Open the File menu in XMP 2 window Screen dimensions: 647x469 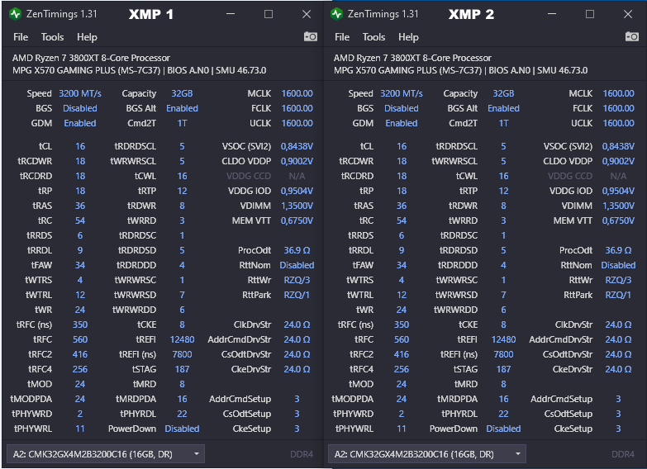[x=342, y=37]
